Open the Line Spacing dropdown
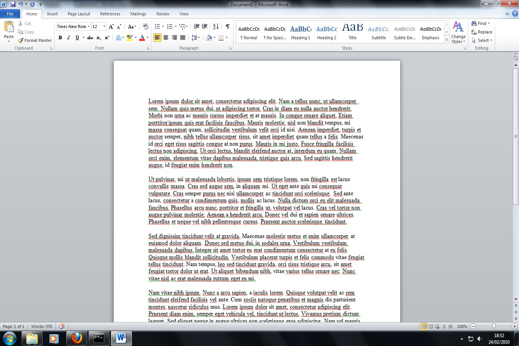This screenshot has height=346, width=519. tap(195, 38)
